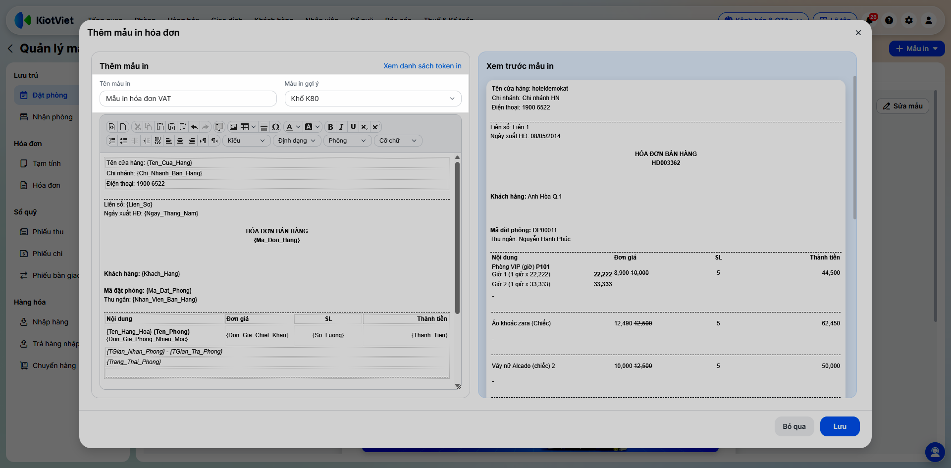Increase indent of the paragraph
Screen dimensions: 951x468
pos(146,141)
